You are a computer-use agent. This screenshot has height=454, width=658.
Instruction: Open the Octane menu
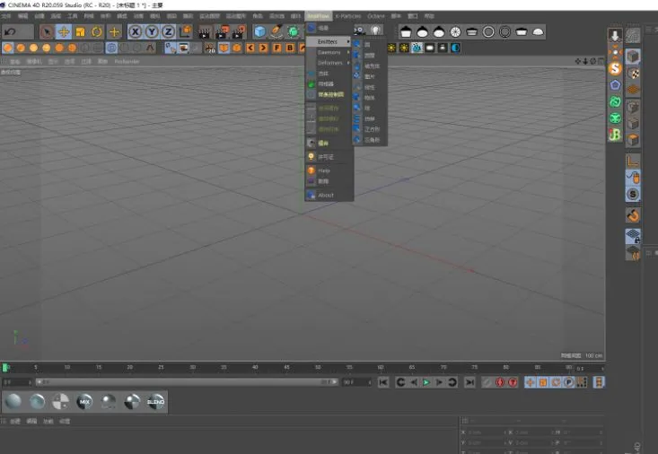(x=376, y=16)
